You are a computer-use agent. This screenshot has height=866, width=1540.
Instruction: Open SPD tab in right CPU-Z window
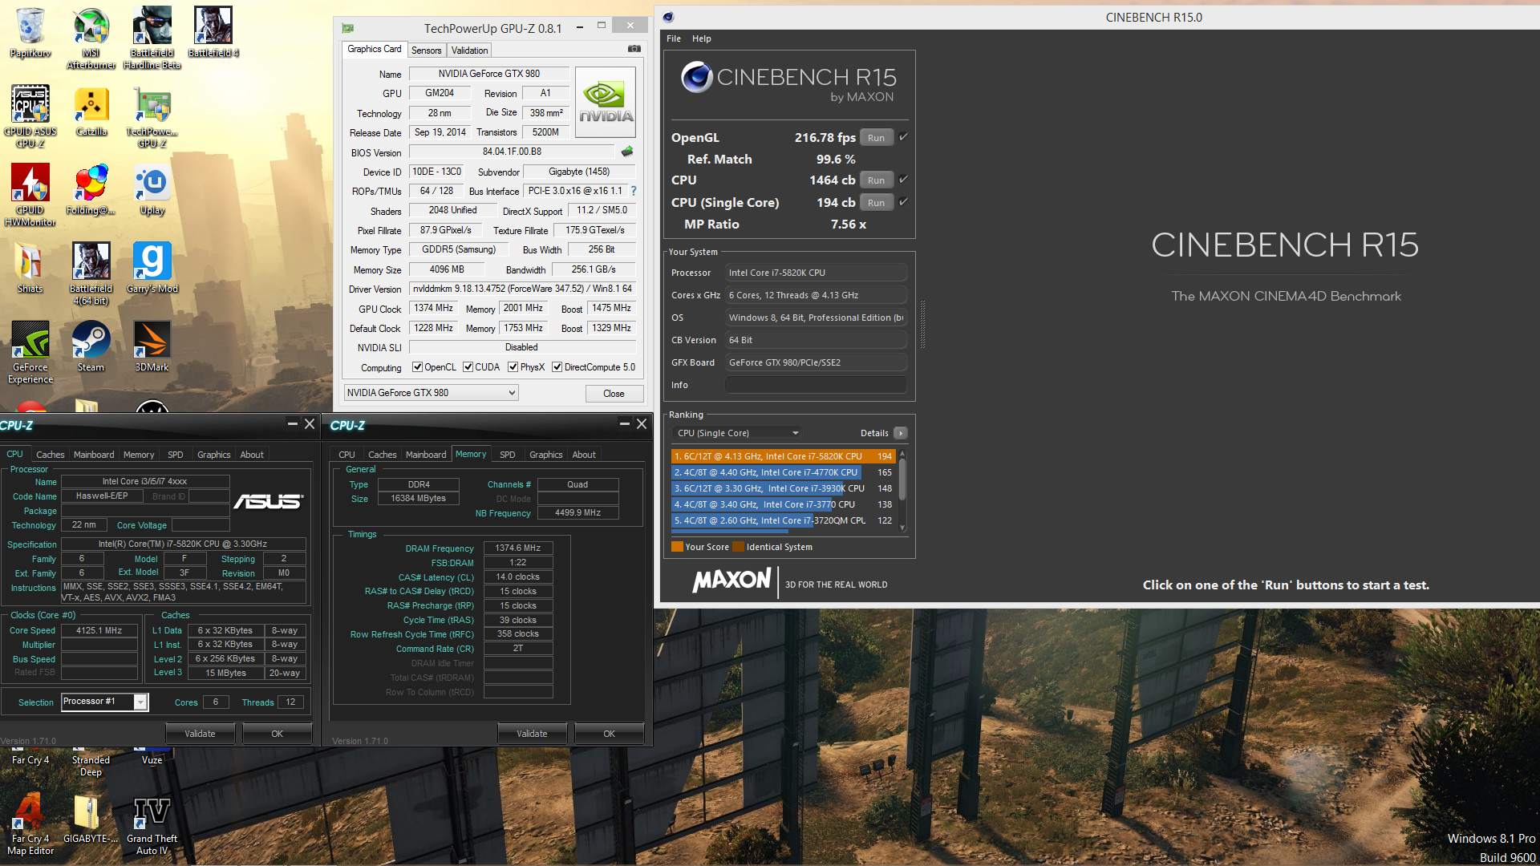[508, 455]
